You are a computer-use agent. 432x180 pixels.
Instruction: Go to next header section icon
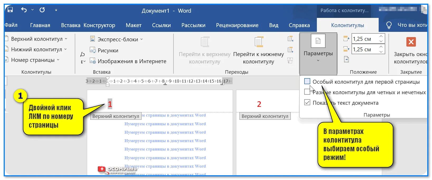pyautogui.click(x=290, y=50)
